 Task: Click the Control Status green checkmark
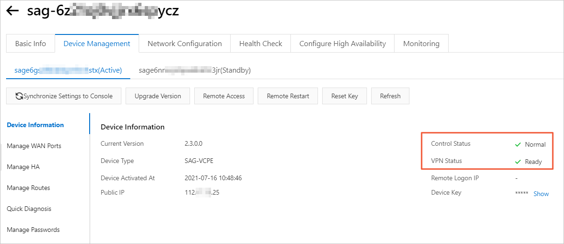[x=518, y=145]
